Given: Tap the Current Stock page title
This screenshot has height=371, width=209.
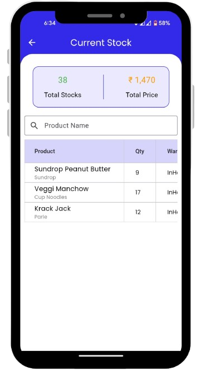Looking at the screenshot, I should pyautogui.click(x=101, y=43).
